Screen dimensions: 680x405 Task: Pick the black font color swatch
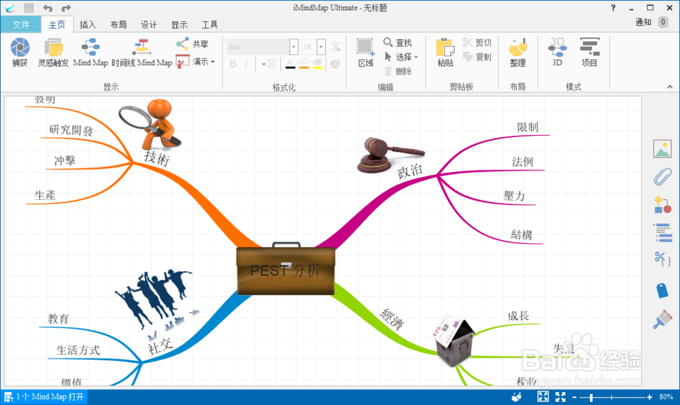(290, 64)
